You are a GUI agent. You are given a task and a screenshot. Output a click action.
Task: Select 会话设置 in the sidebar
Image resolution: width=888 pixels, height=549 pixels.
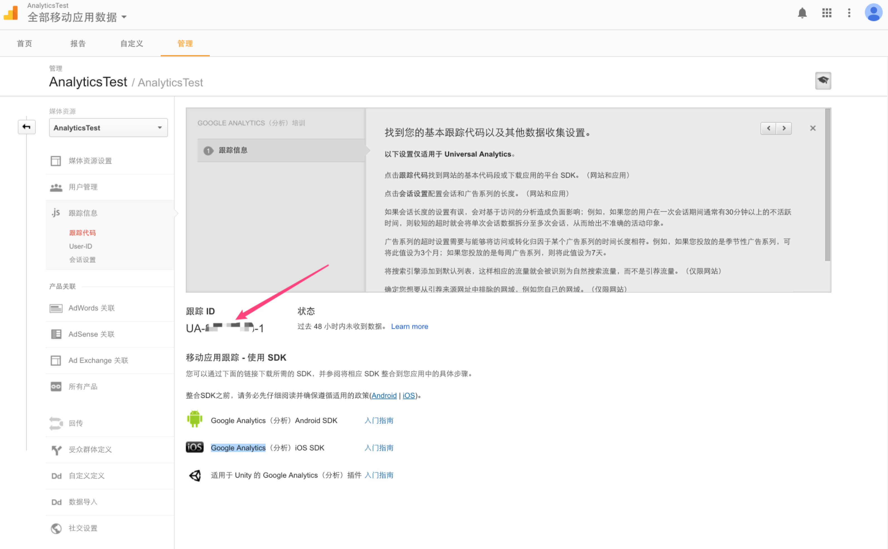coord(83,260)
